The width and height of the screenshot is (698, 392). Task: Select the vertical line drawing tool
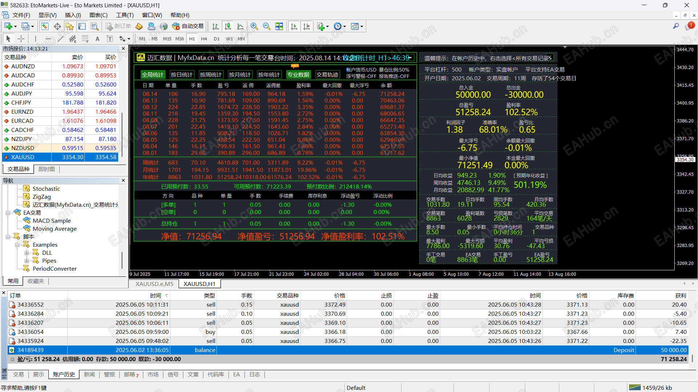[x=35, y=39]
